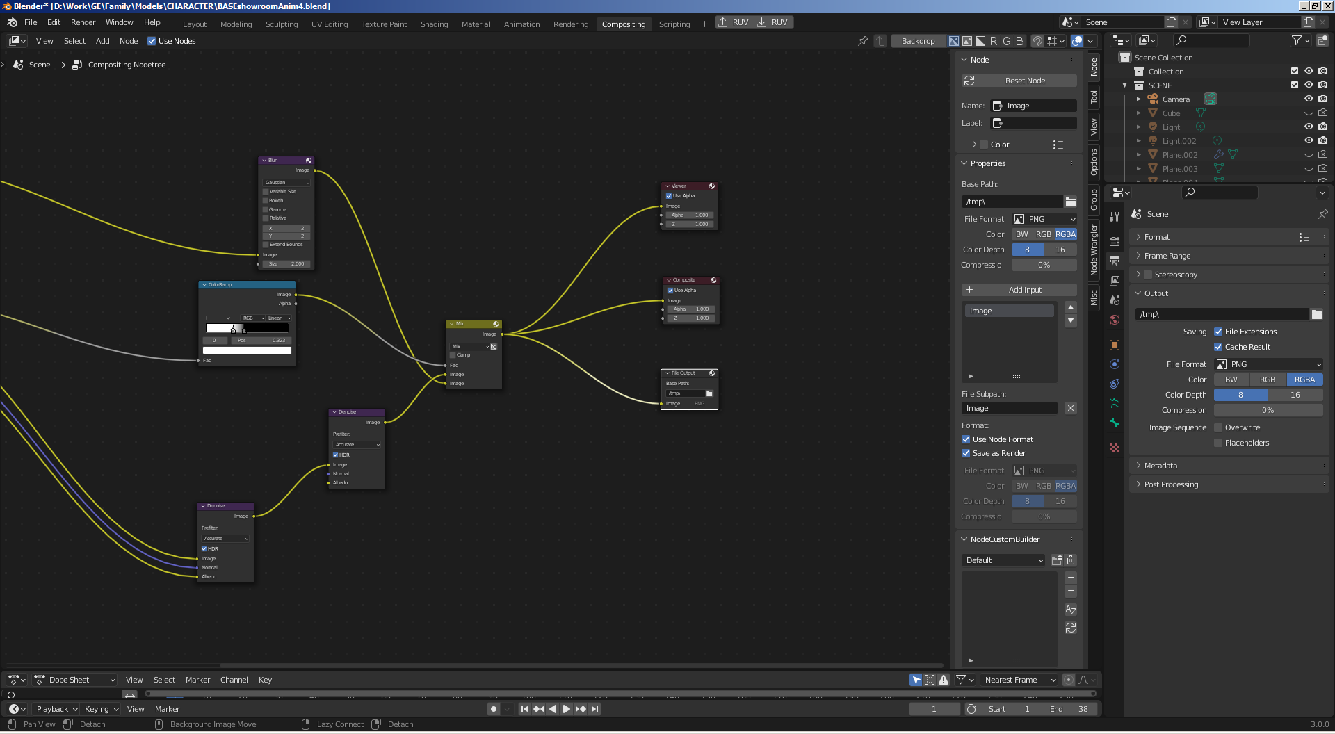
Task: Toggle Cache Result checkbox
Action: pyautogui.click(x=1218, y=347)
